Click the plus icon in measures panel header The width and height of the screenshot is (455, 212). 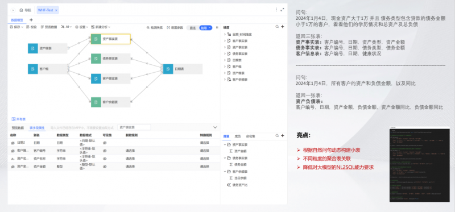pyautogui.click(x=283, y=136)
